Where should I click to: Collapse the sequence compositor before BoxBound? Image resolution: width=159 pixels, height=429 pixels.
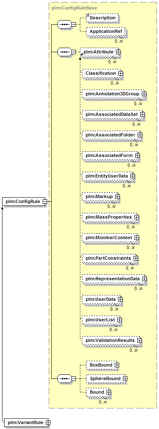(x=73, y=378)
